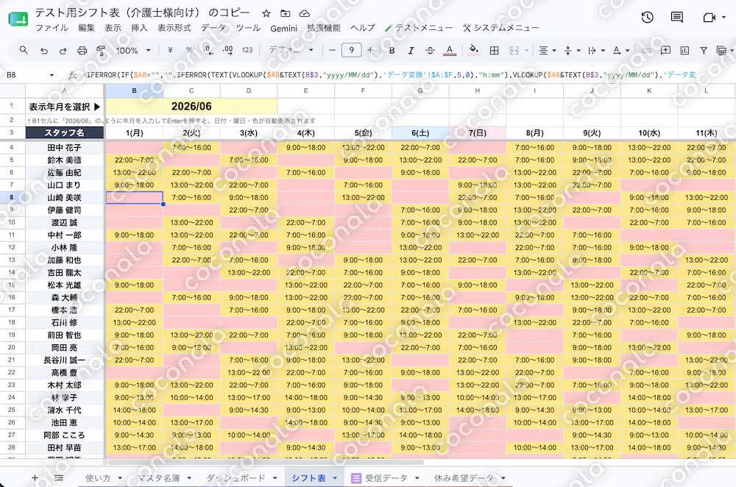The image size is (736, 487).
Task: Add a new sheet with plus button
Action: pos(35,477)
